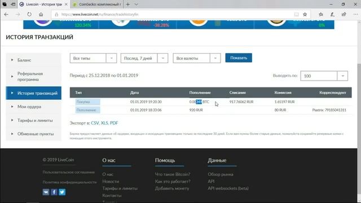Select История транзакций sidebar item
The width and height of the screenshot is (361, 203).
pos(34,93)
